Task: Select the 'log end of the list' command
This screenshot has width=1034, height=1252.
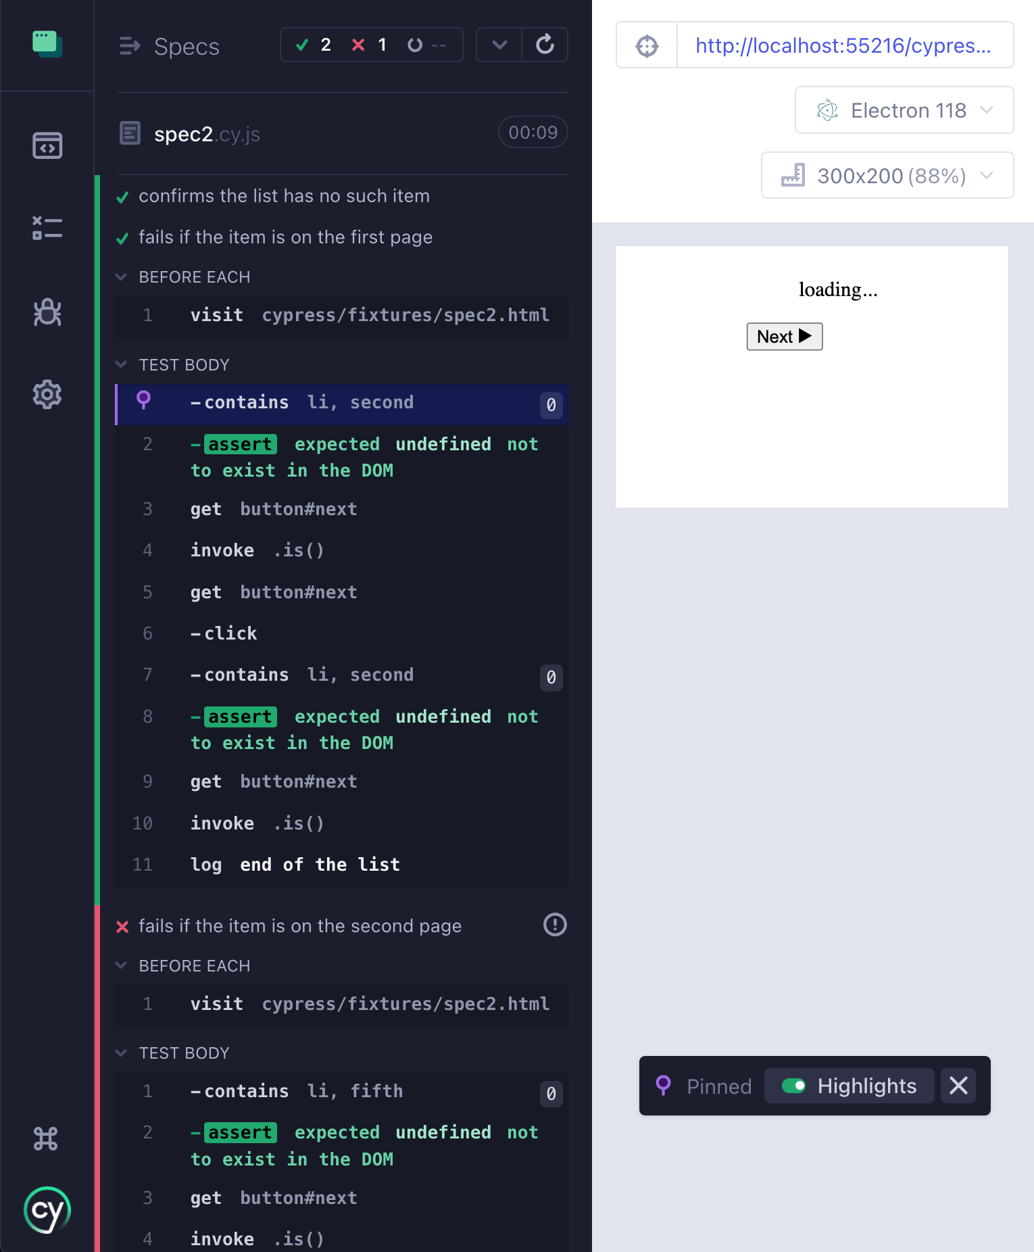Action: (341, 865)
